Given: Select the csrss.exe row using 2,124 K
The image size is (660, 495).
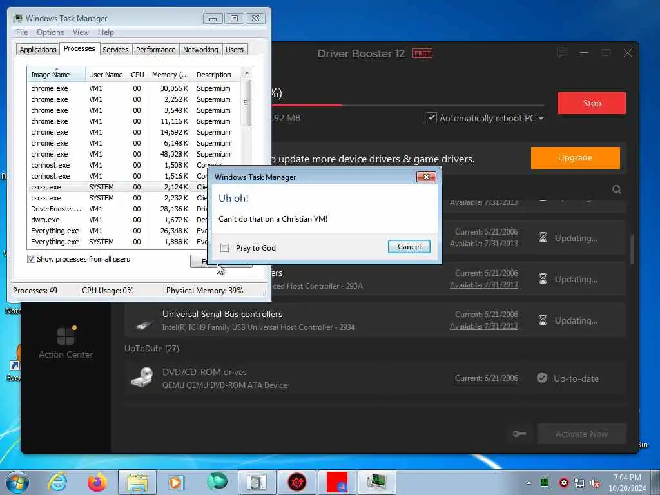Looking at the screenshot, I should pyautogui.click(x=119, y=187).
